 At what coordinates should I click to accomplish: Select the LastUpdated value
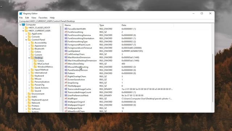[74, 51]
